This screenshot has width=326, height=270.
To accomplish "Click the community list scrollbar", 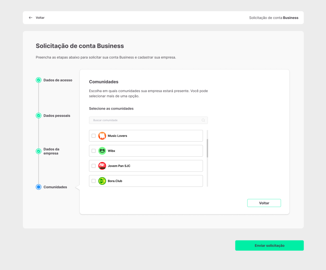I will pyautogui.click(x=207, y=148).
